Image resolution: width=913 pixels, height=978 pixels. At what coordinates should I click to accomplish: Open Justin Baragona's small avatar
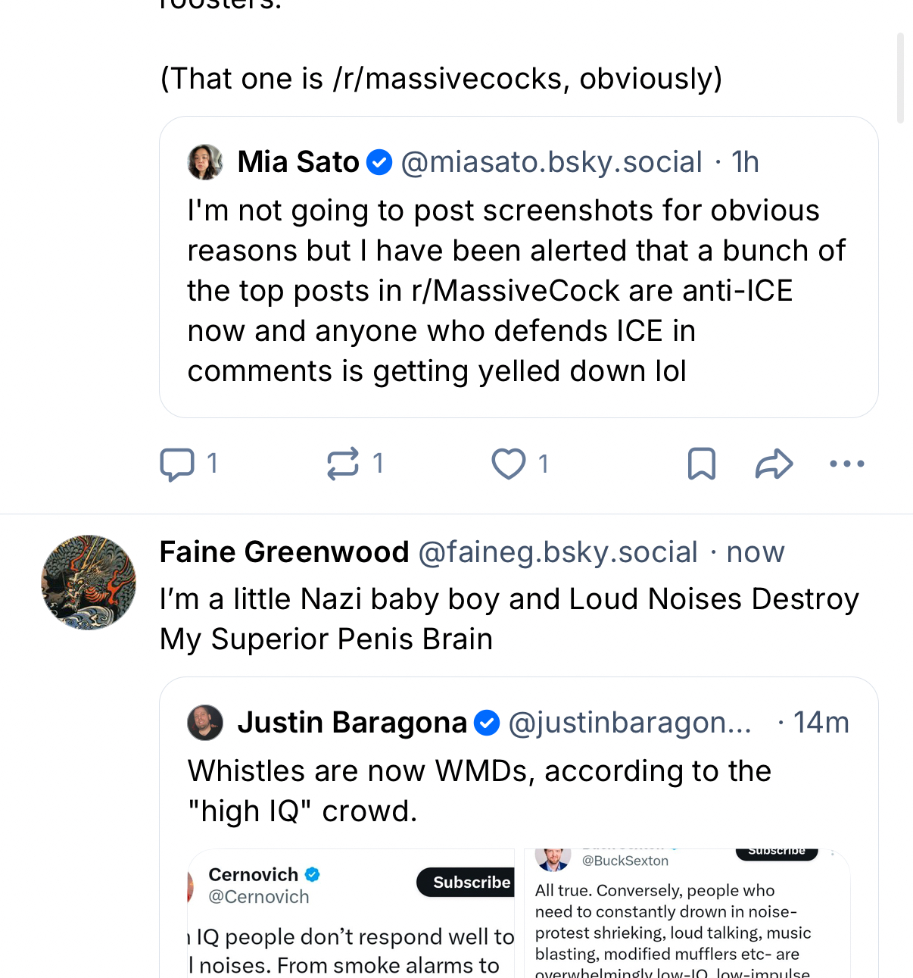tap(205, 723)
